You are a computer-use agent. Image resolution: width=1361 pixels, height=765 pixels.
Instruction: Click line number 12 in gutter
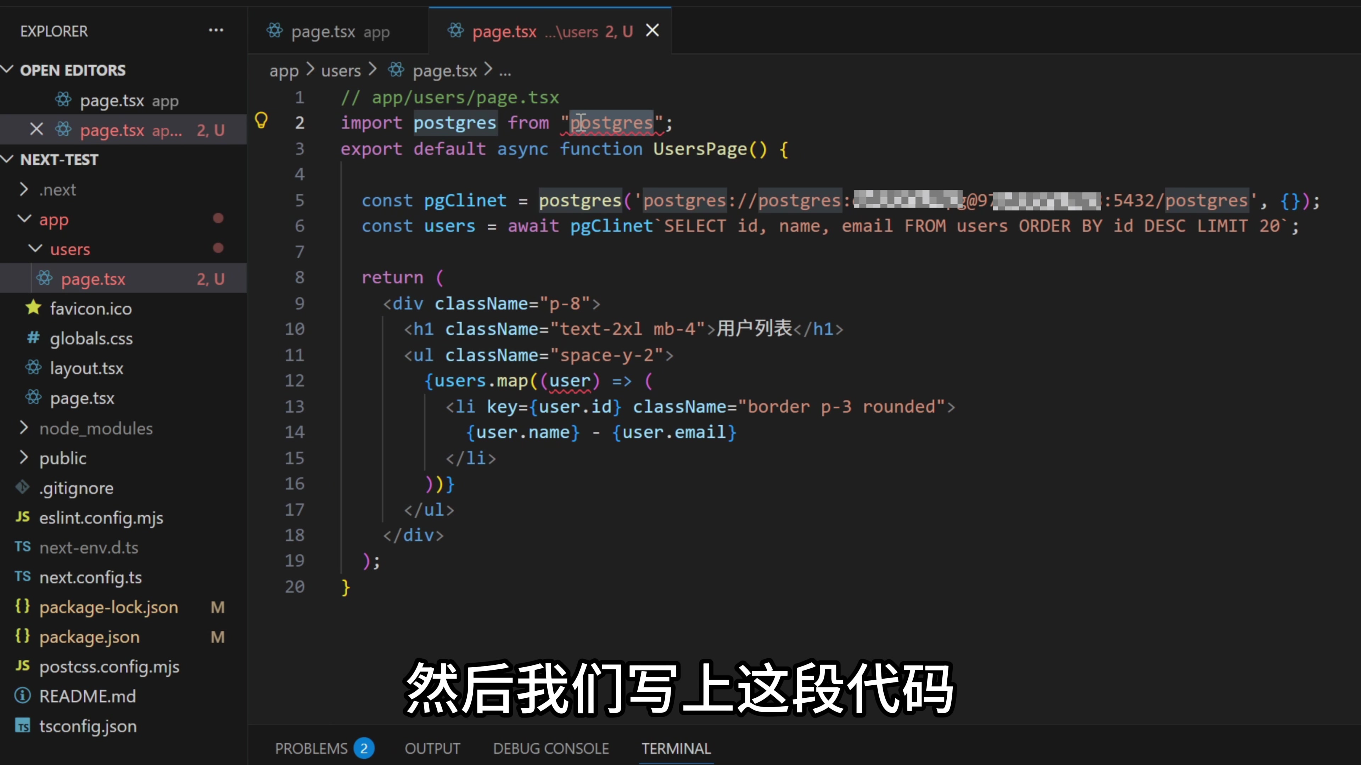tap(295, 381)
